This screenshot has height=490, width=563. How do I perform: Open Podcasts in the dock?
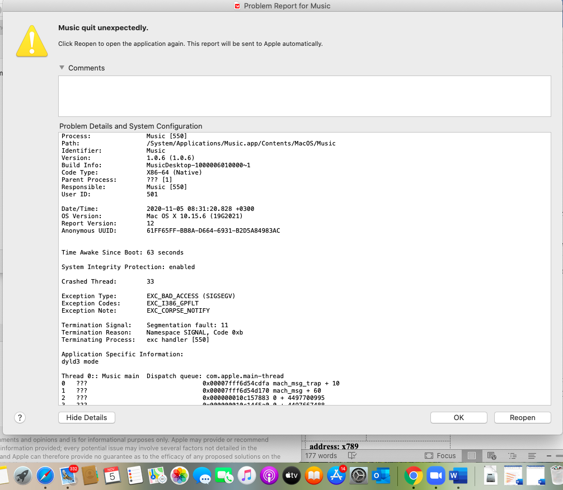tap(269, 476)
